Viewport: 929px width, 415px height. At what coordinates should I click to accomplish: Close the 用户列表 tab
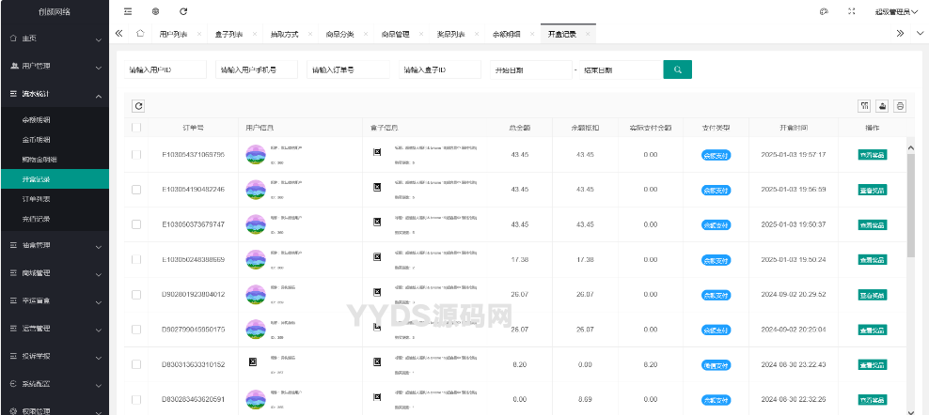(x=199, y=35)
